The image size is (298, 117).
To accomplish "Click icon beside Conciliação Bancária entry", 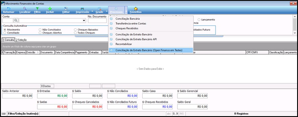I will pyautogui.click(x=111, y=19).
